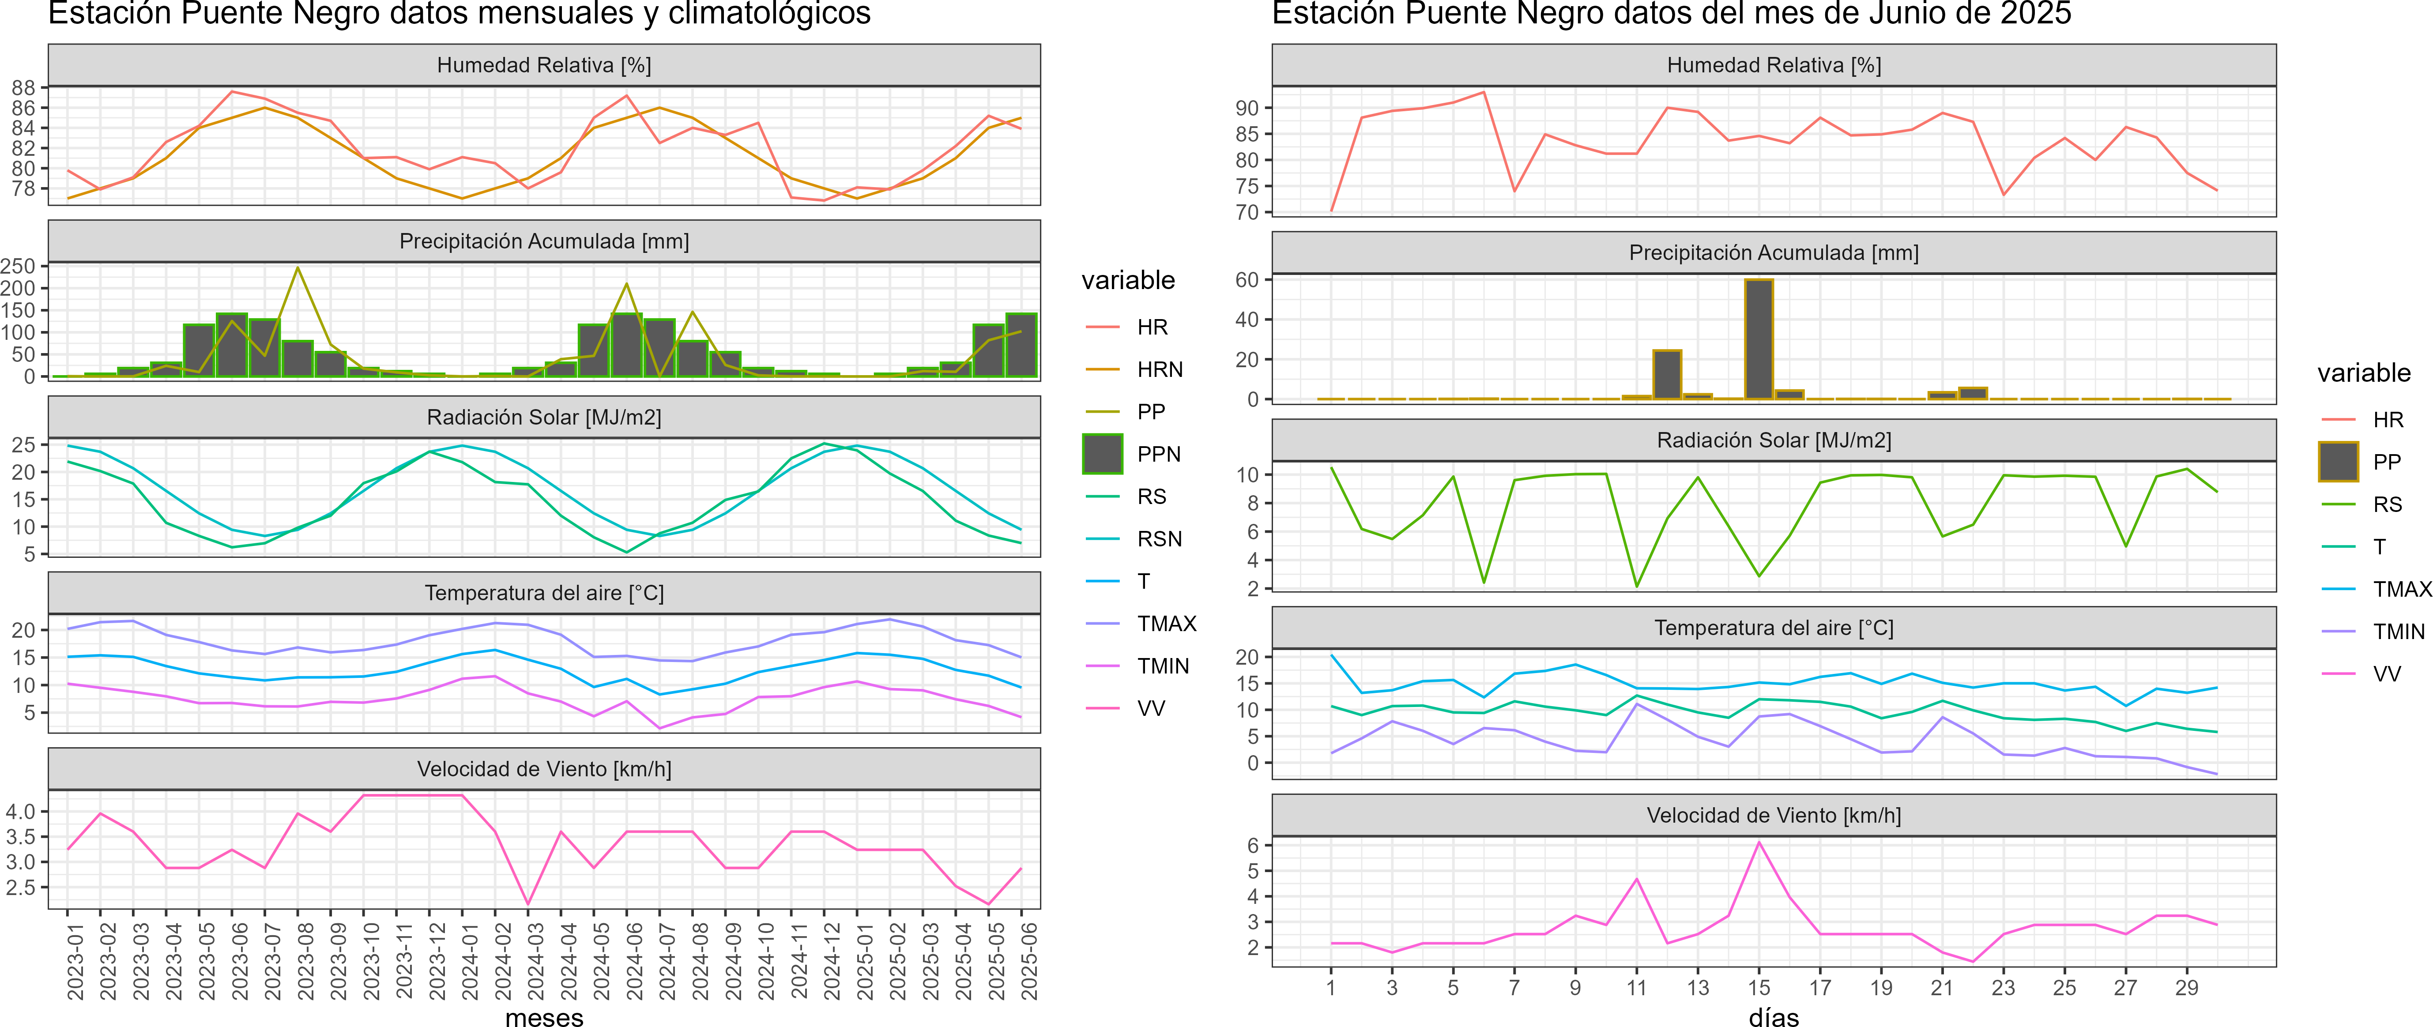Click the PPN gray box legend swatch
This screenshot has height=1027, width=2433.
(1102, 454)
